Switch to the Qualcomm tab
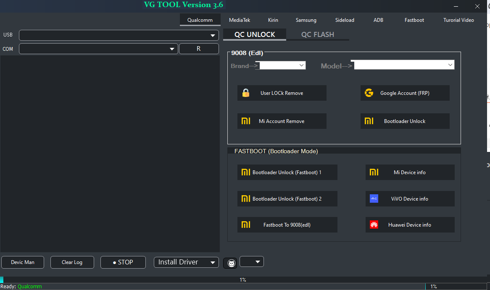 200,20
